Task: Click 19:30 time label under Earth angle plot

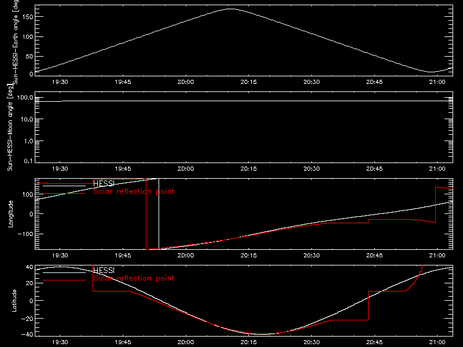Action: click(x=60, y=82)
